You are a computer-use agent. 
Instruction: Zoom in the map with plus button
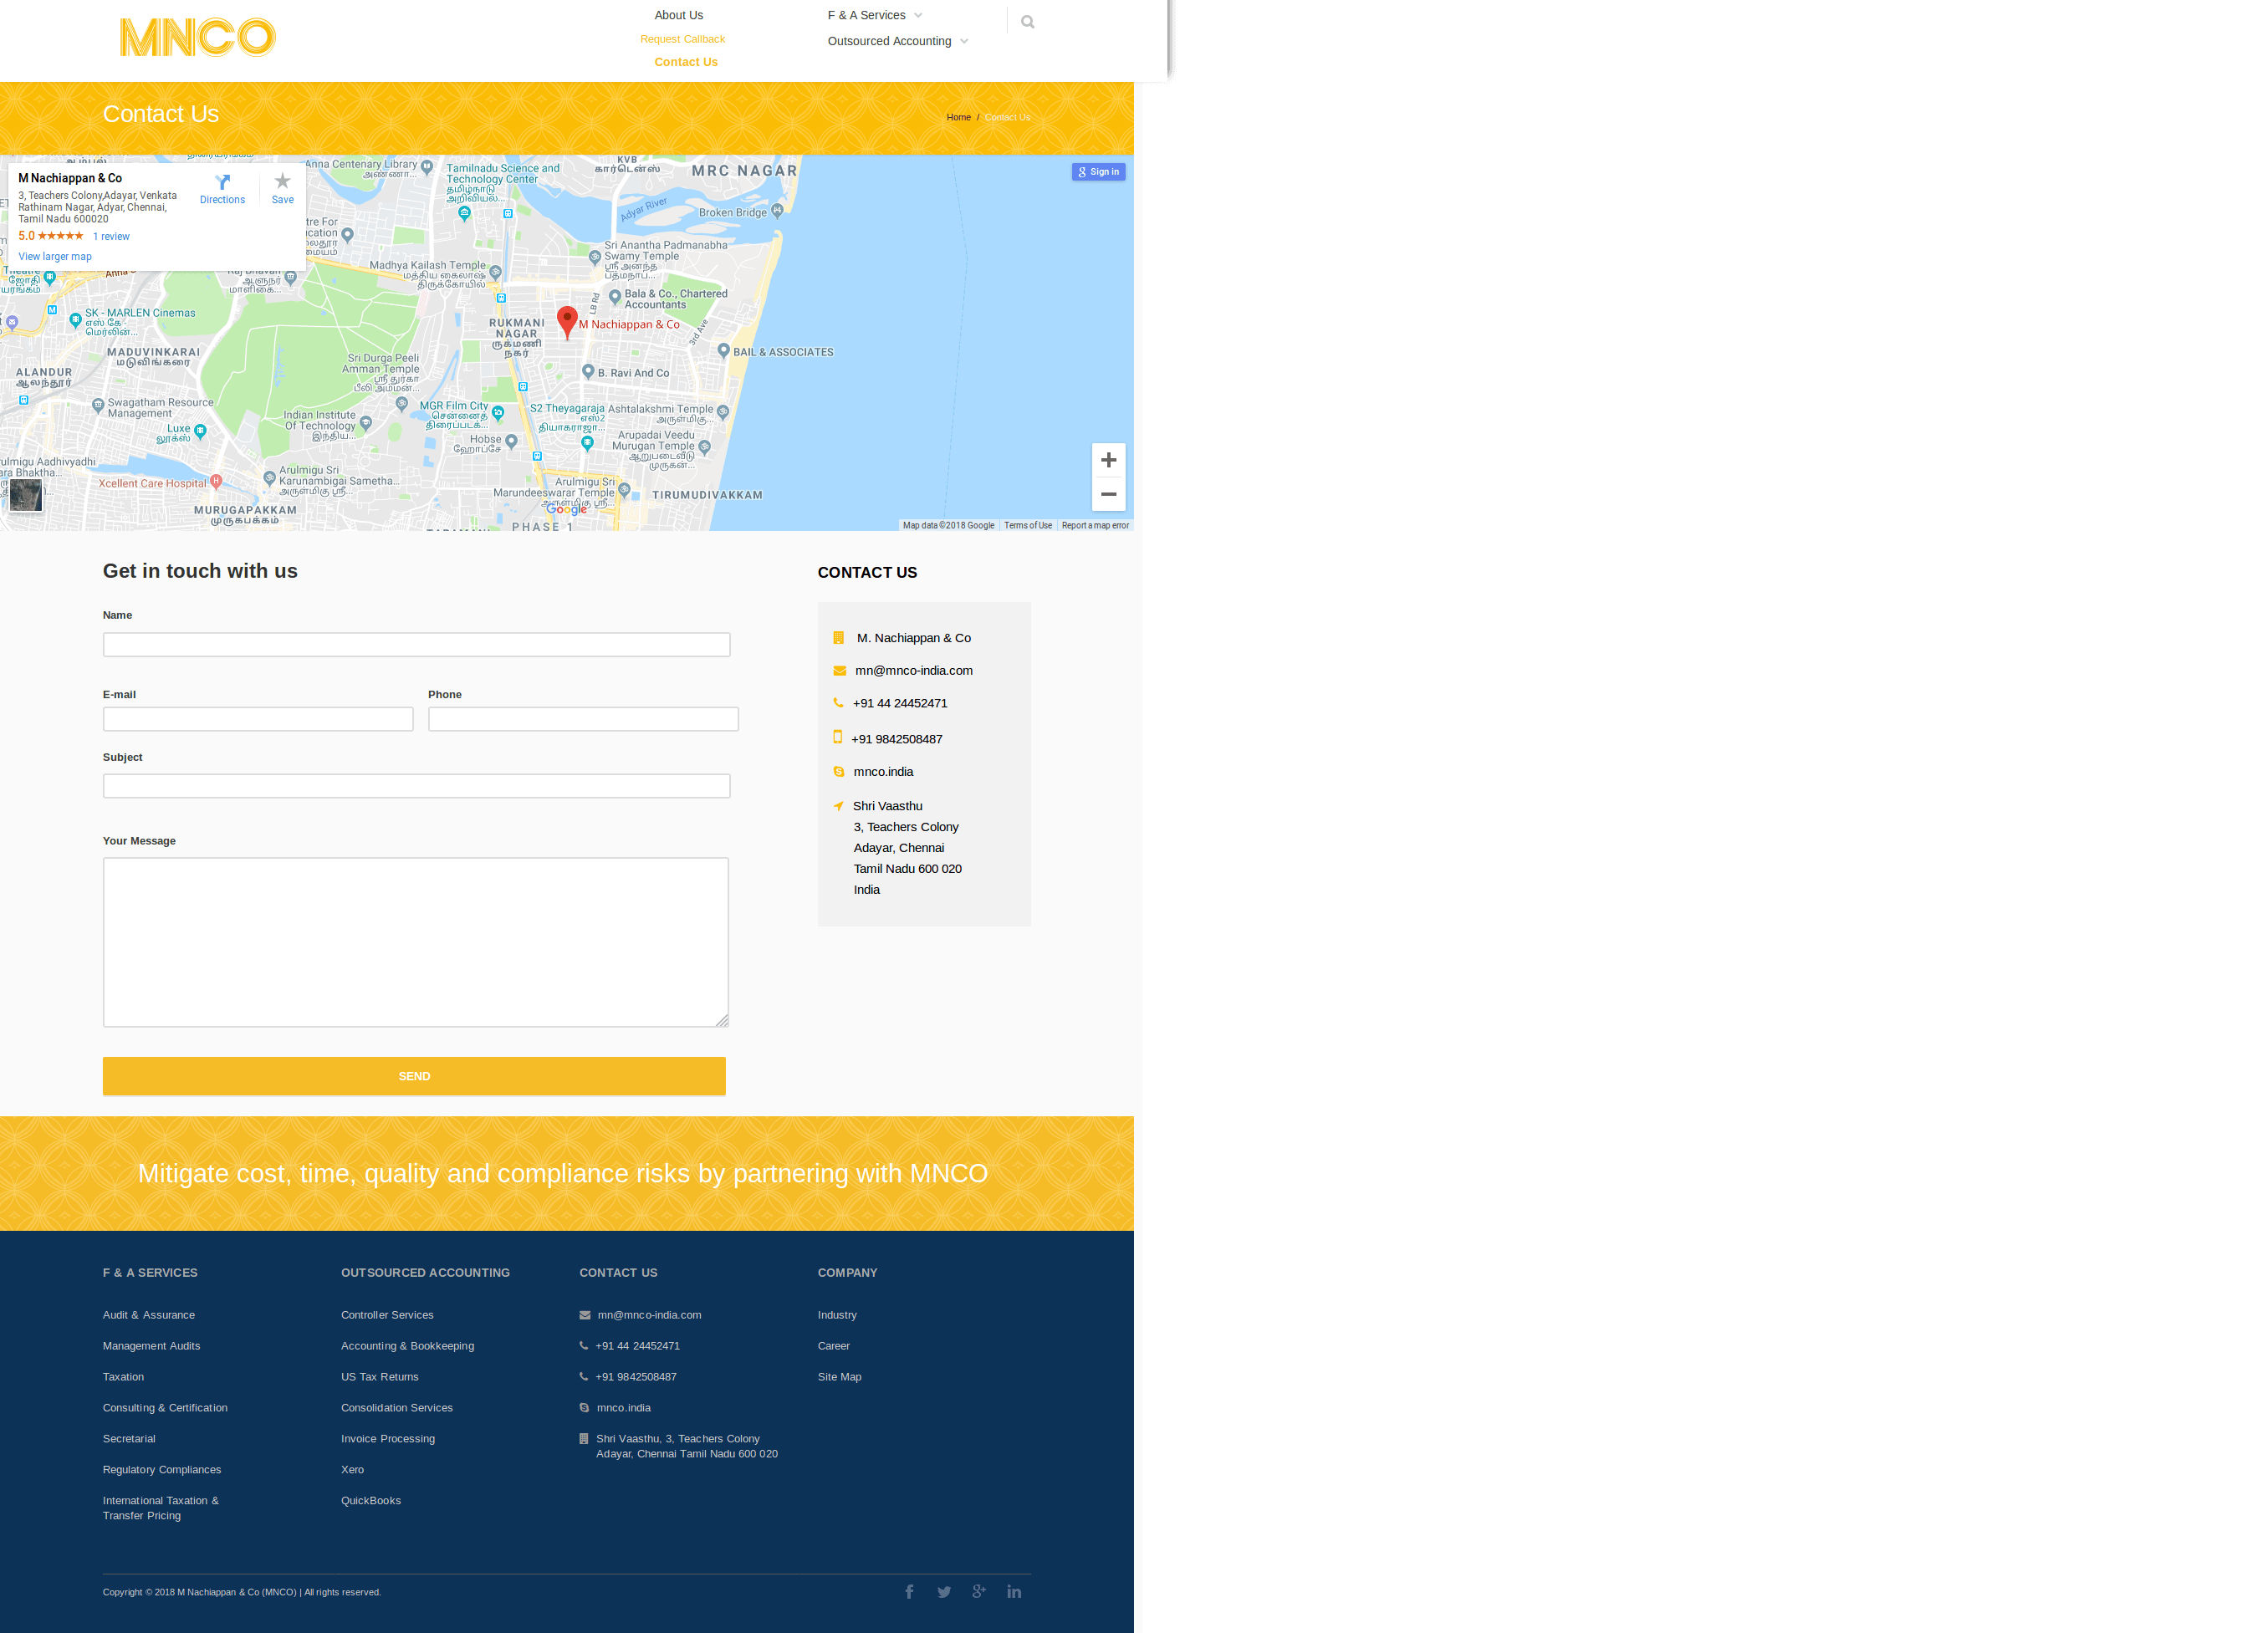point(1108,460)
